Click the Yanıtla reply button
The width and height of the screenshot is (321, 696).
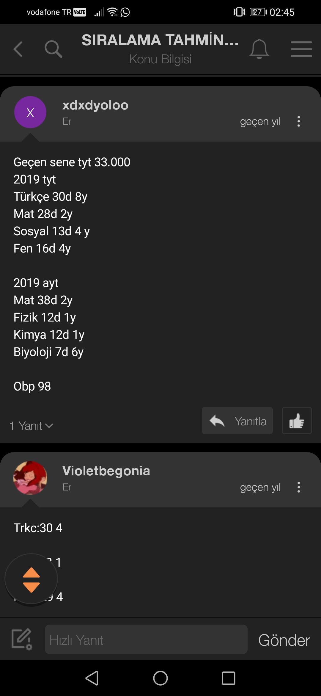tap(237, 421)
